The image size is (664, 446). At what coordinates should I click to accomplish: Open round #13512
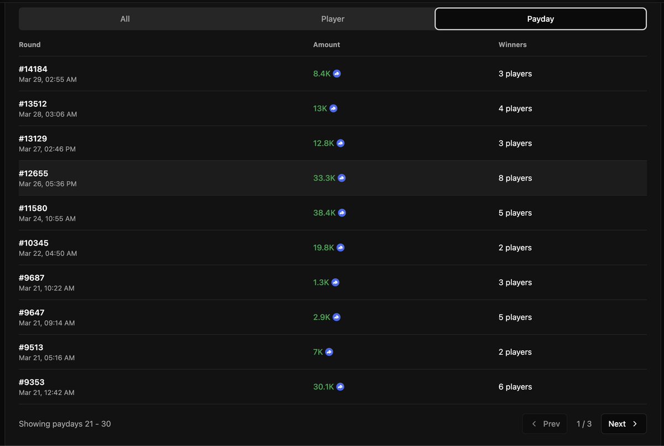coord(33,104)
